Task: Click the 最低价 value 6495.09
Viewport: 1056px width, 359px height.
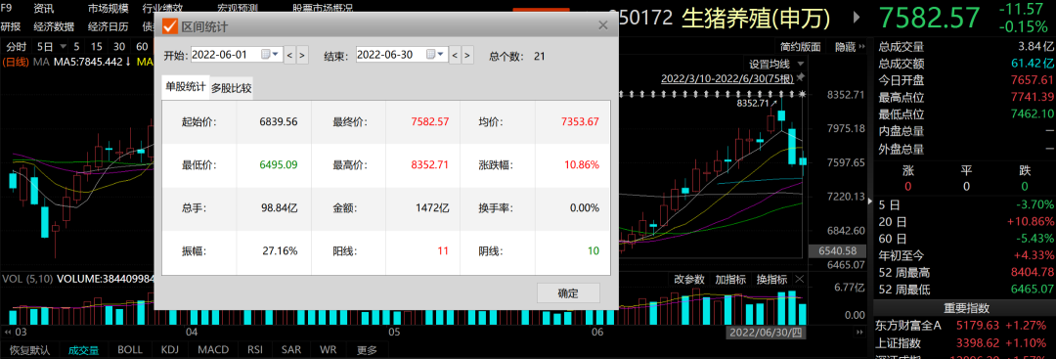Action: pos(278,164)
